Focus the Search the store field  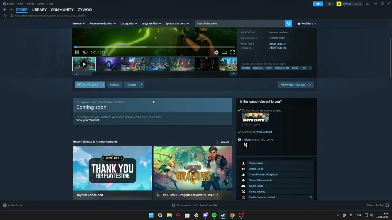[x=240, y=24]
